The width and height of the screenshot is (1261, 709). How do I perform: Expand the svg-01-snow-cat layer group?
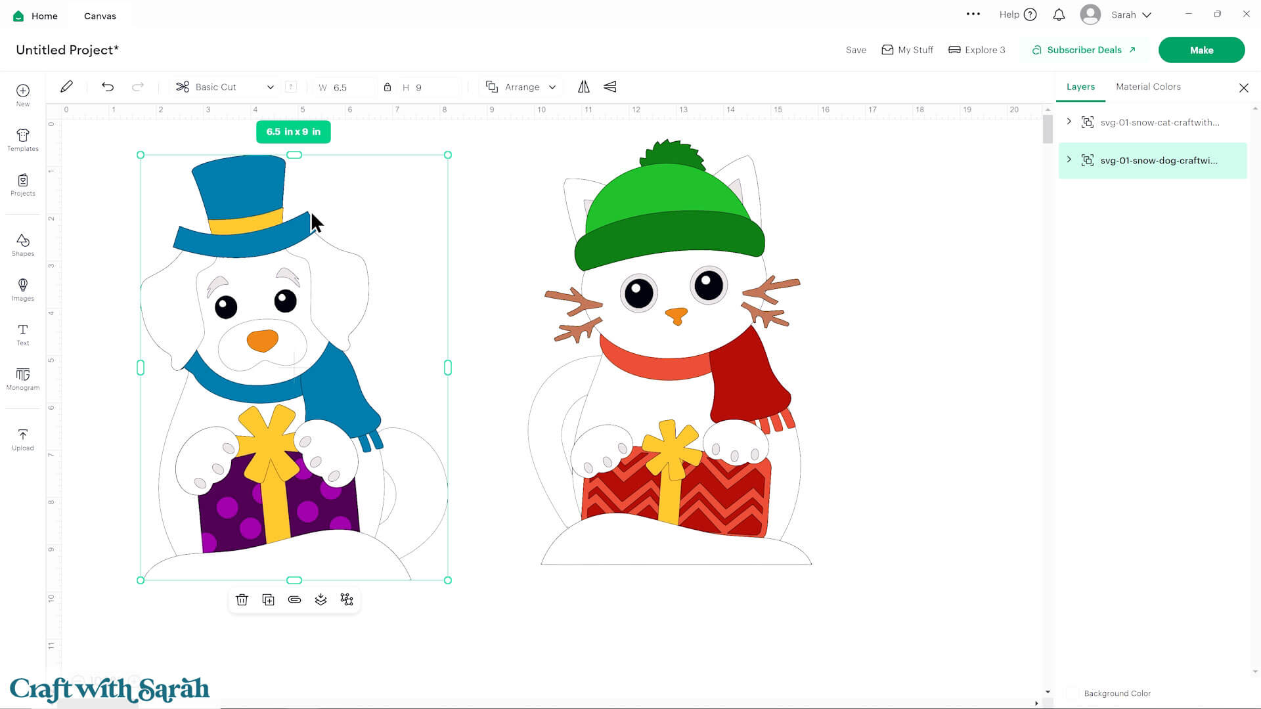(x=1069, y=121)
